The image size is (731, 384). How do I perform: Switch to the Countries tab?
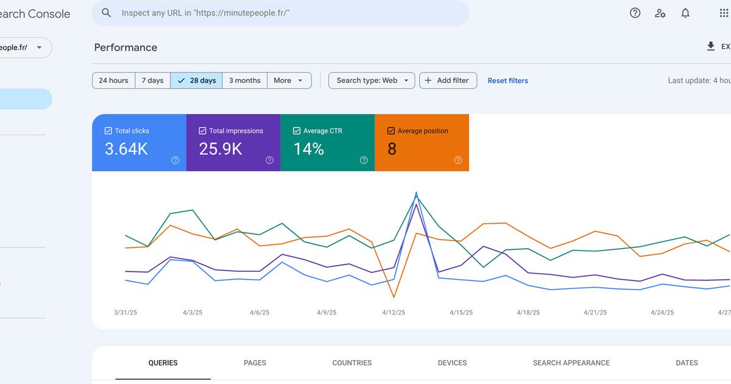tap(351, 363)
